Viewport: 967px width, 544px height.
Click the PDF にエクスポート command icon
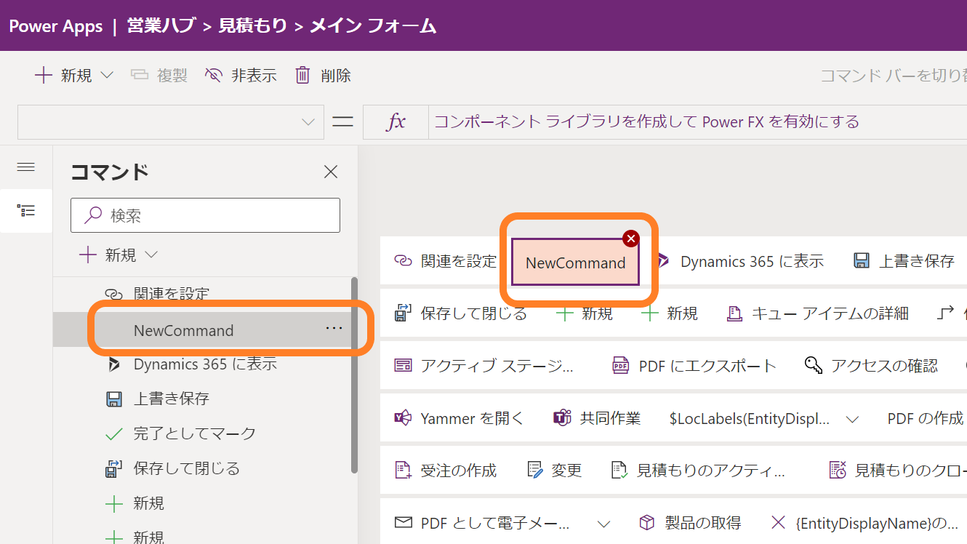pyautogui.click(x=620, y=365)
